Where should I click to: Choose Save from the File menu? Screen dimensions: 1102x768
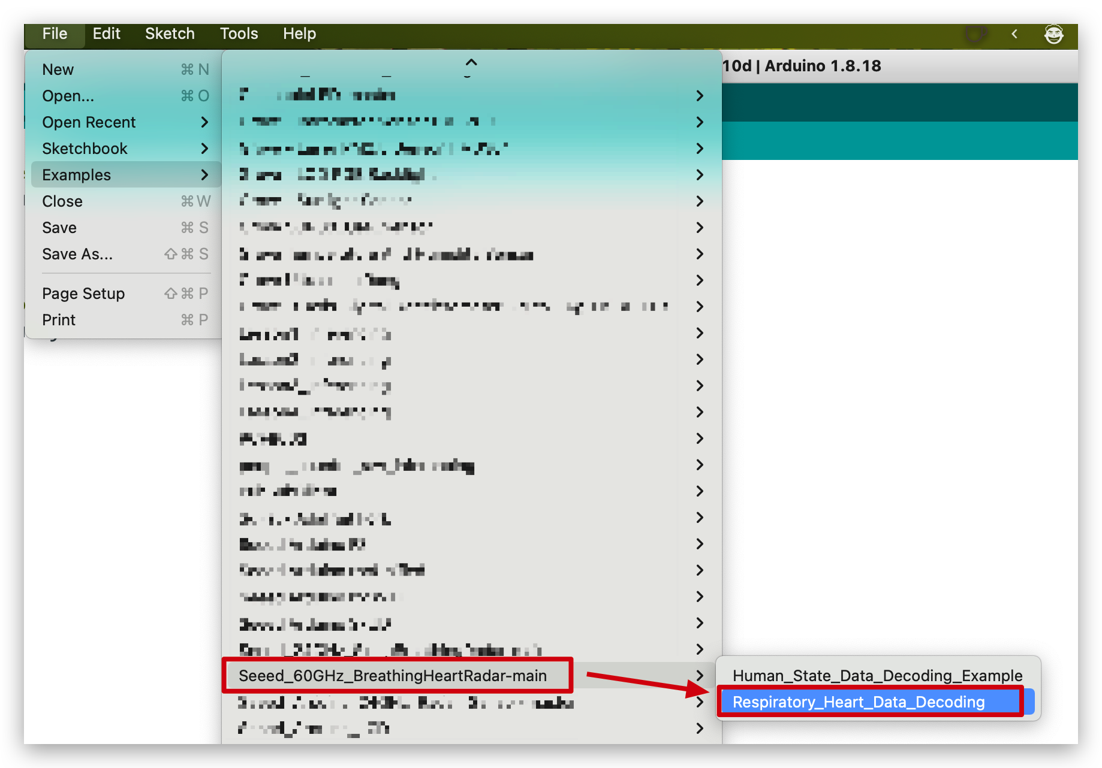125,228
